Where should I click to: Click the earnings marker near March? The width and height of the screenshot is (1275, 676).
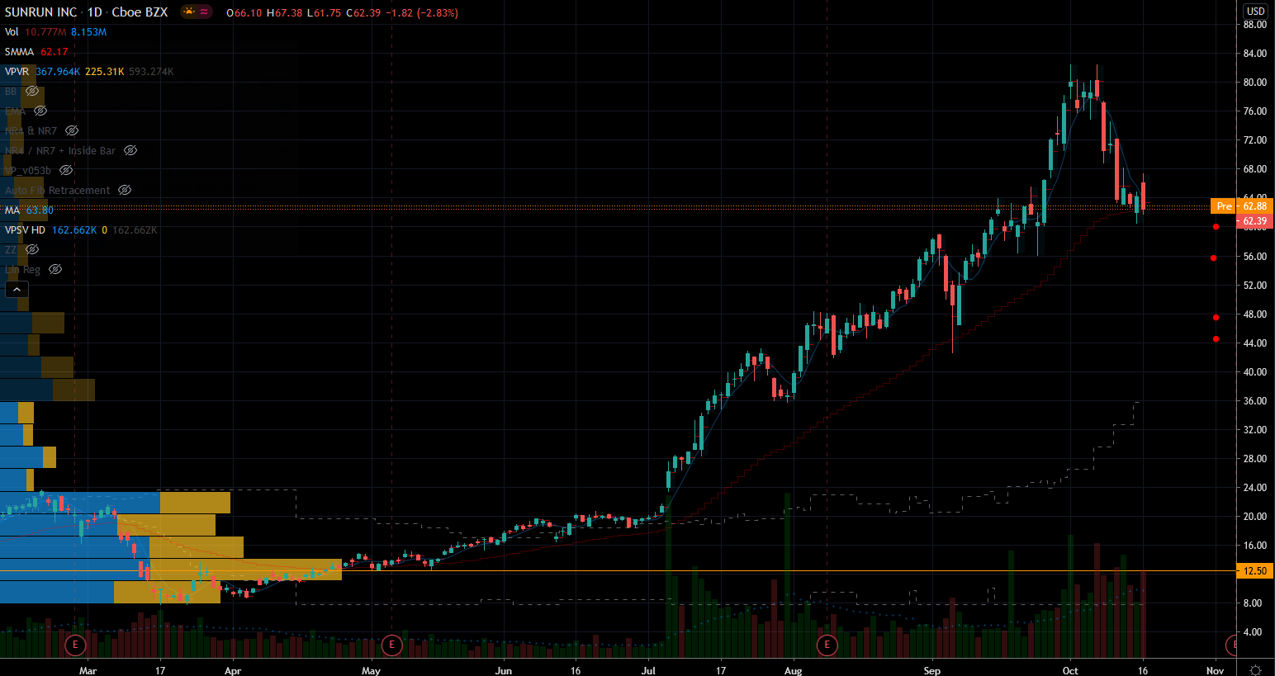[x=75, y=645]
